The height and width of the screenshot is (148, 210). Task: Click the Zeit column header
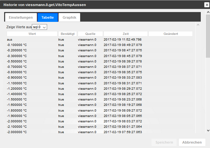coord(126,34)
